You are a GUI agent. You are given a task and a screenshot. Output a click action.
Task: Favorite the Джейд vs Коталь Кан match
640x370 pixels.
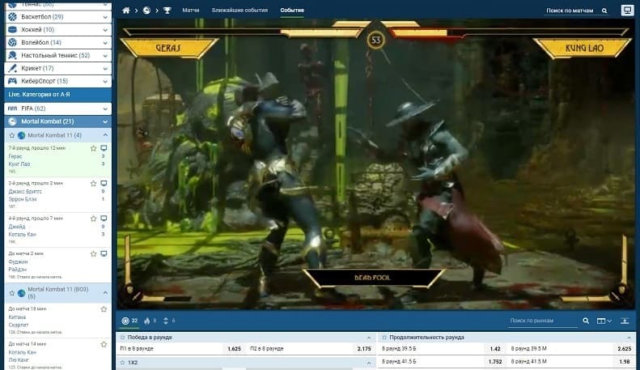[94, 219]
